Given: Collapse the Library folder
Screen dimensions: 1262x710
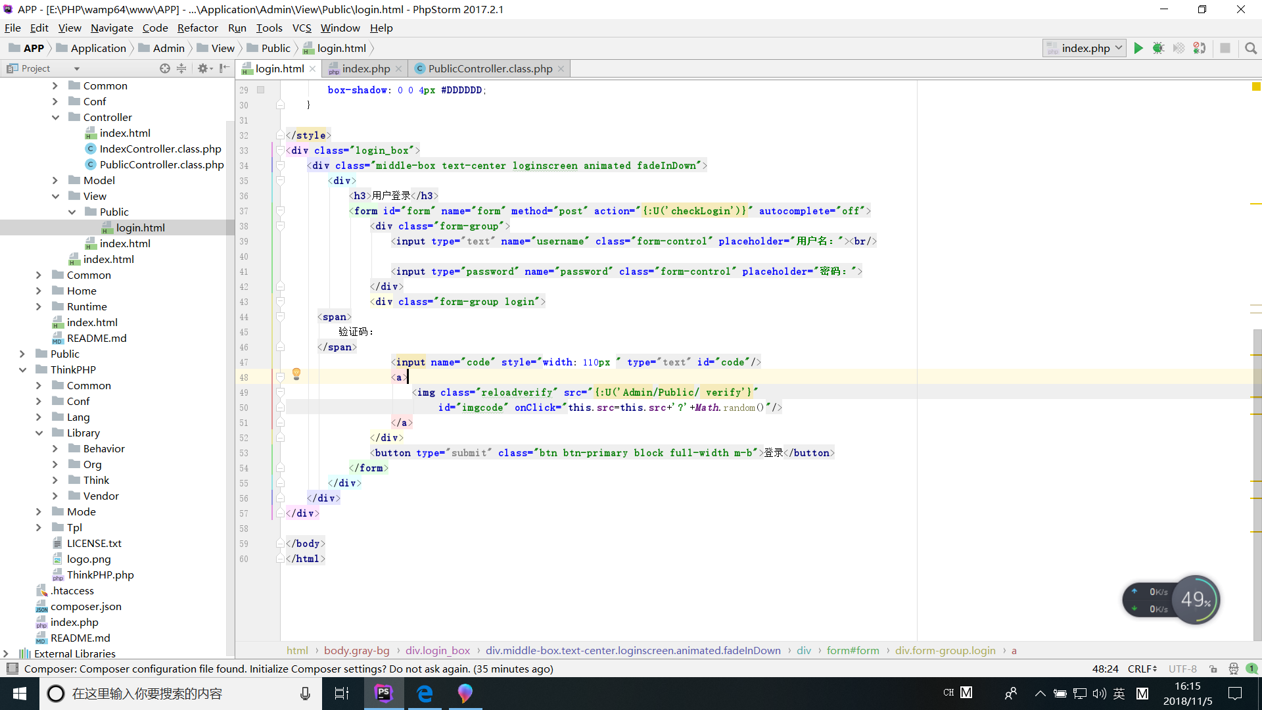Looking at the screenshot, I should click(x=39, y=433).
